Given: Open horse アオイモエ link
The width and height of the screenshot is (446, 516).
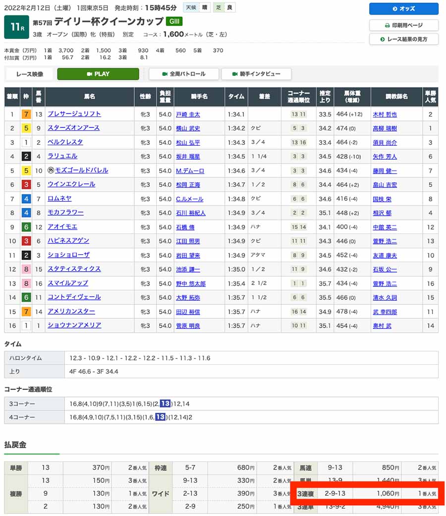Looking at the screenshot, I should (x=62, y=227).
